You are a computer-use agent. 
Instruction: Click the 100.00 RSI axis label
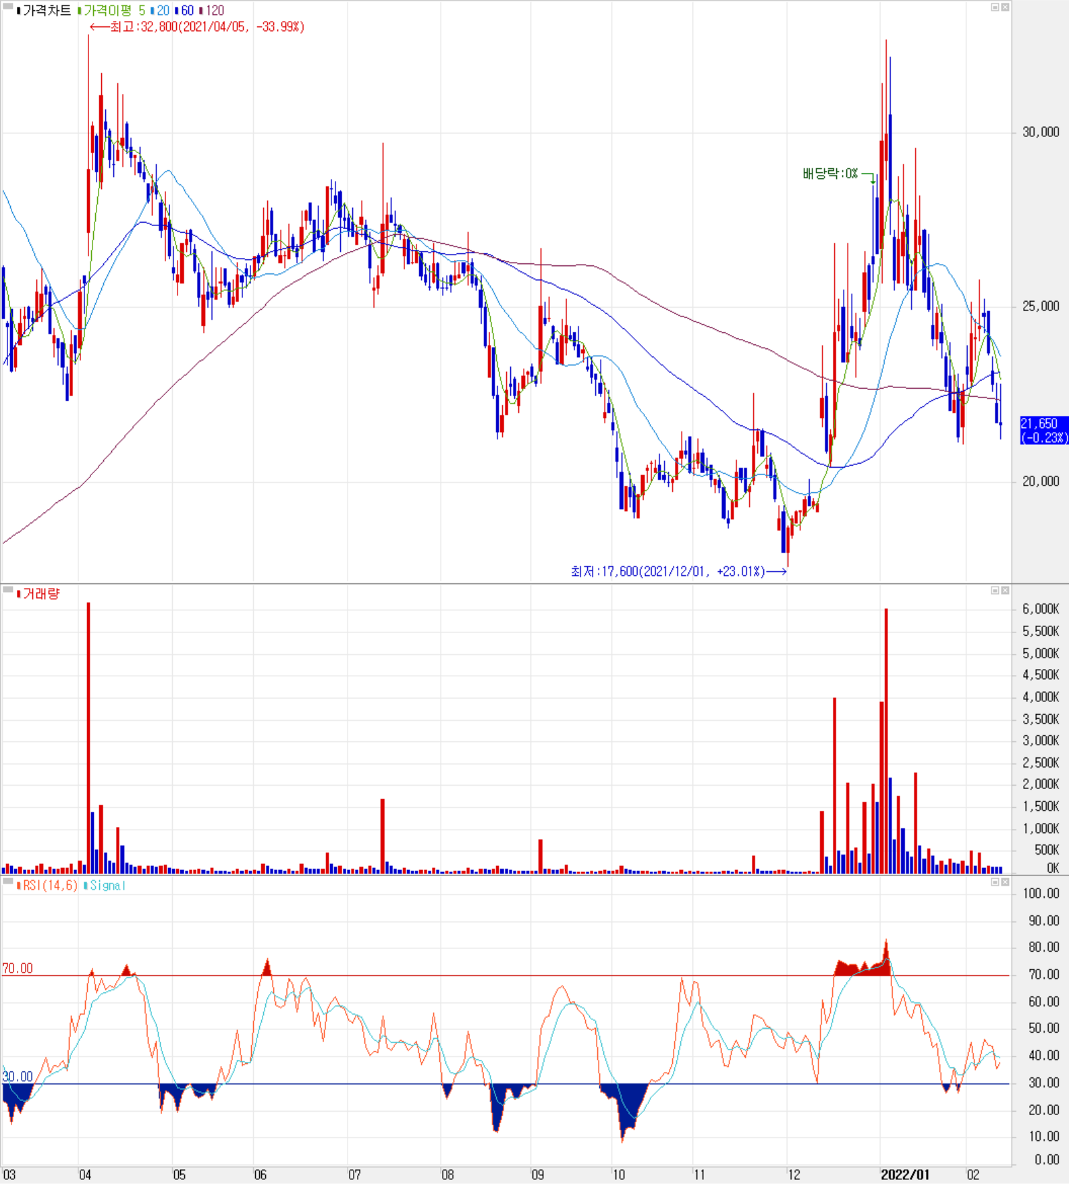coord(1041,894)
